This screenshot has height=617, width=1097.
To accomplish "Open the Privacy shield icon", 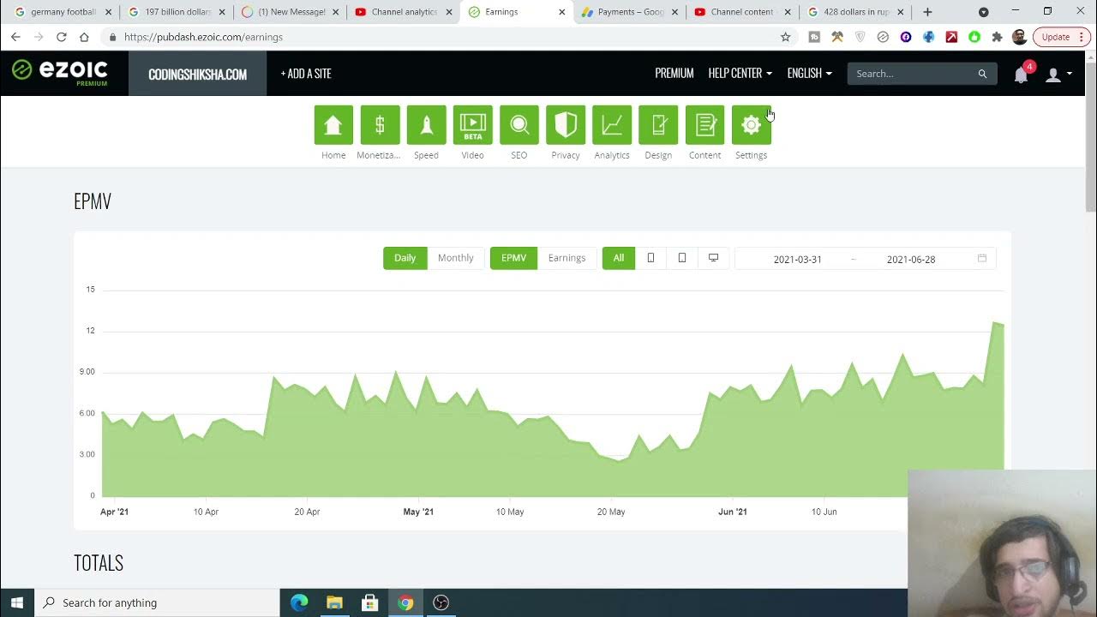I will [x=566, y=125].
